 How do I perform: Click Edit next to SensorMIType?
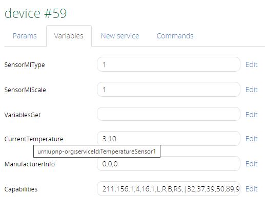tap(251, 64)
